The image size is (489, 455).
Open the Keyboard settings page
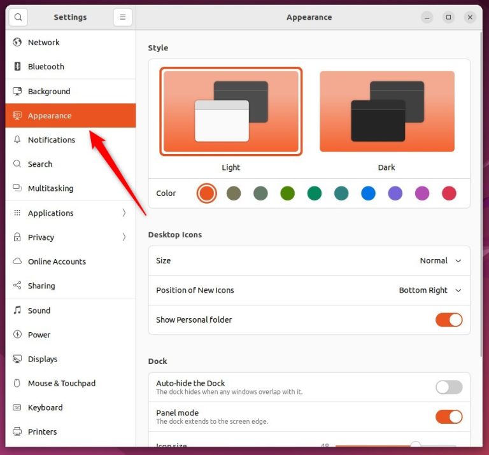coord(45,407)
